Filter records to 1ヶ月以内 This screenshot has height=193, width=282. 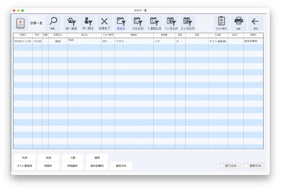click(171, 22)
